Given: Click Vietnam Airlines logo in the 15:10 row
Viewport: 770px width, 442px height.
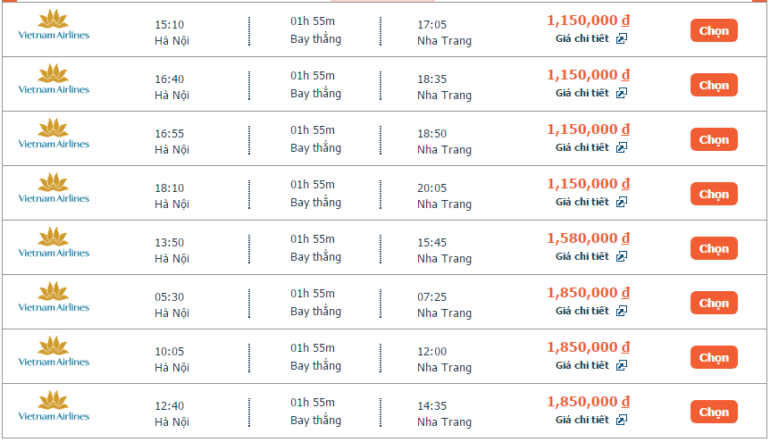Looking at the screenshot, I should 54,25.
